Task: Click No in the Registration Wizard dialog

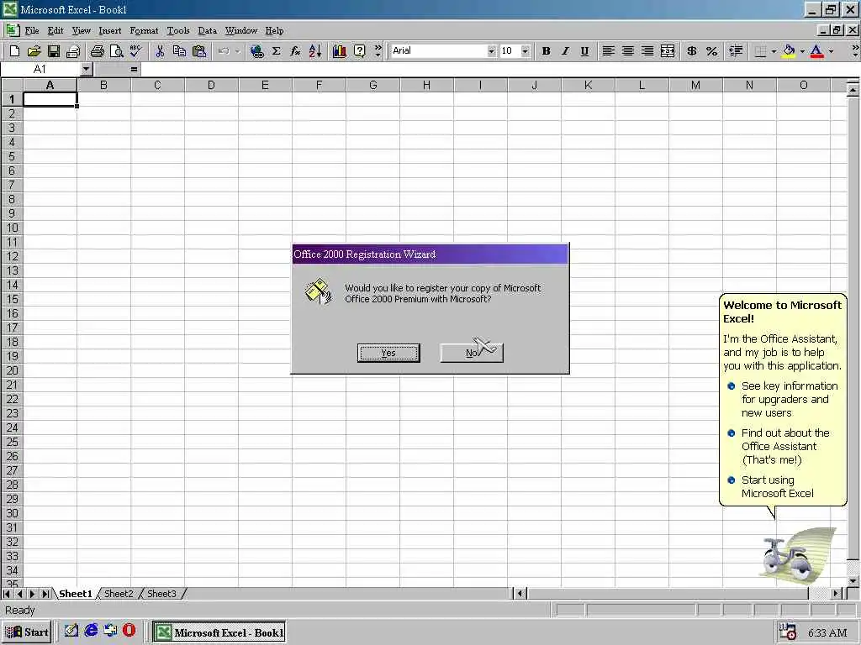Action: click(x=472, y=353)
